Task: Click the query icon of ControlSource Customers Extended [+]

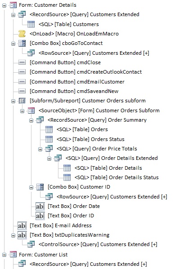Action: pos(31,244)
